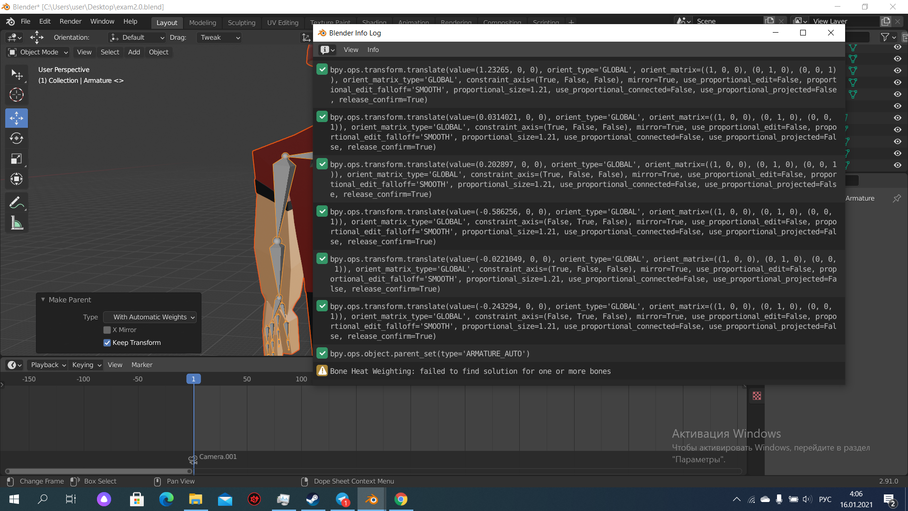908x511 pixels.
Task: Select the Move tool in viewport toolbar
Action: [17, 118]
